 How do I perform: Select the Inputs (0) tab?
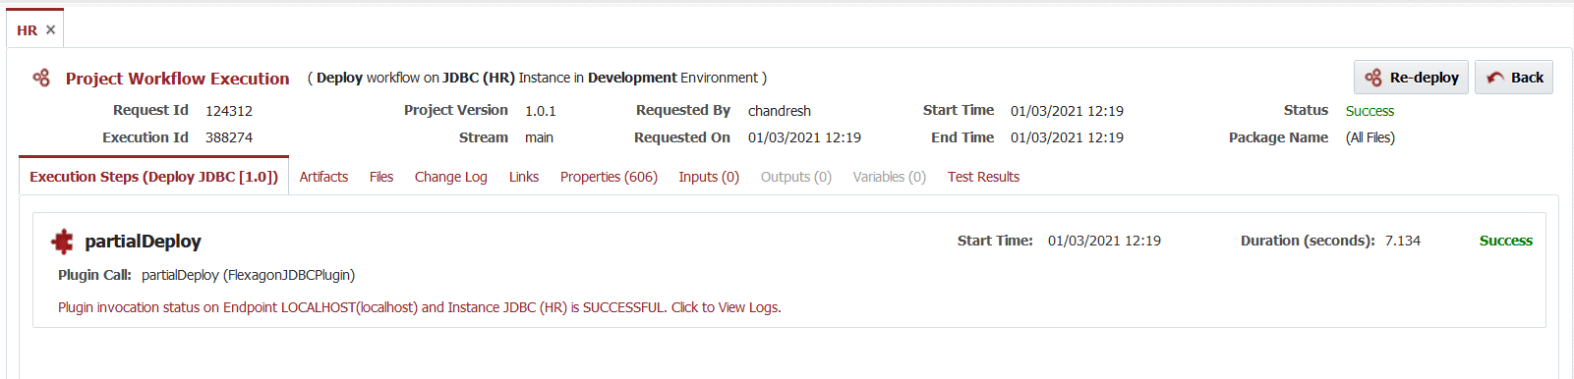pyautogui.click(x=709, y=177)
